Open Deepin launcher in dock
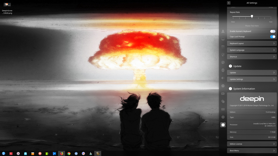 point(4,153)
